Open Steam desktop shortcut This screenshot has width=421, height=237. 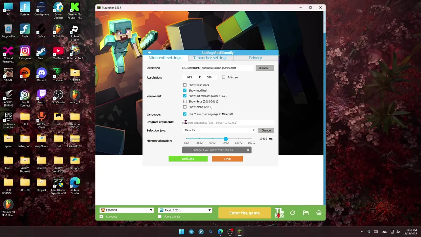(x=41, y=53)
